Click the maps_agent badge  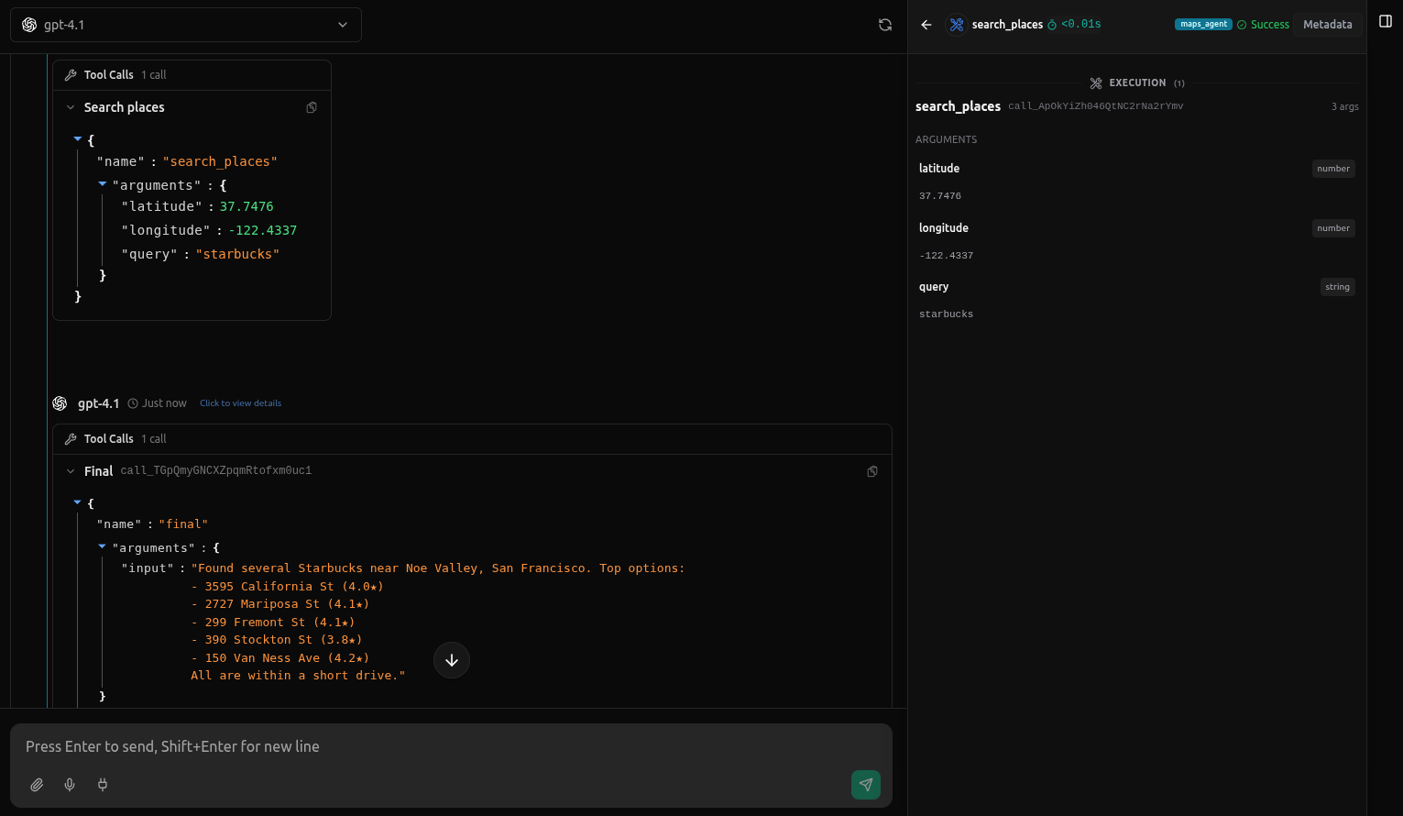[x=1203, y=24]
